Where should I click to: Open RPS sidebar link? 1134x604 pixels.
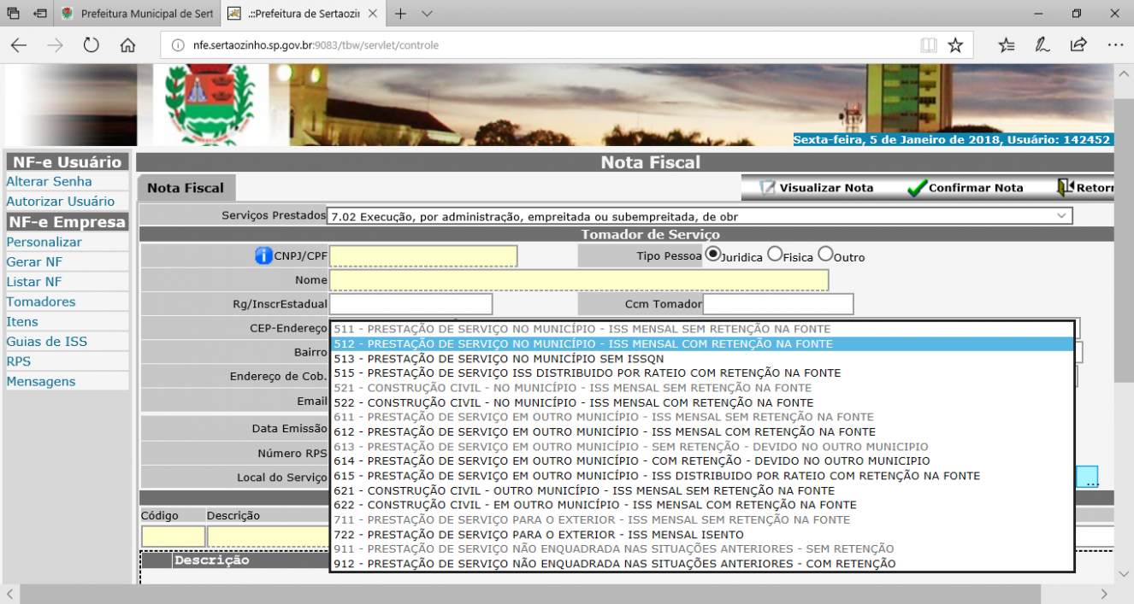click(x=19, y=361)
